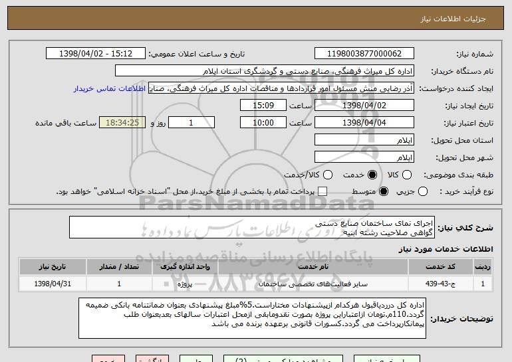The image size is (512, 362).
Task: Click the remaining days field showing 1
Action: click(x=192, y=123)
